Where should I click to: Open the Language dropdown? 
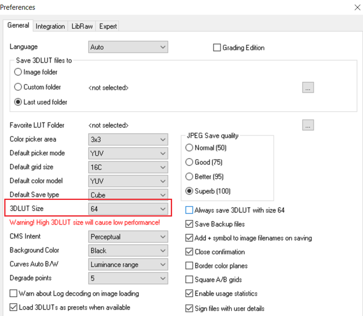coord(128,47)
